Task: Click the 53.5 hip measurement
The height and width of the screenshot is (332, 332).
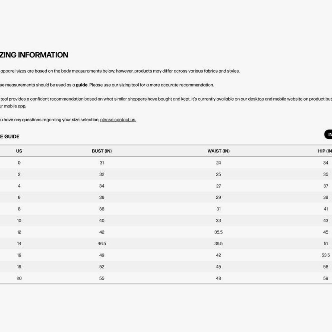Action: coord(325,255)
